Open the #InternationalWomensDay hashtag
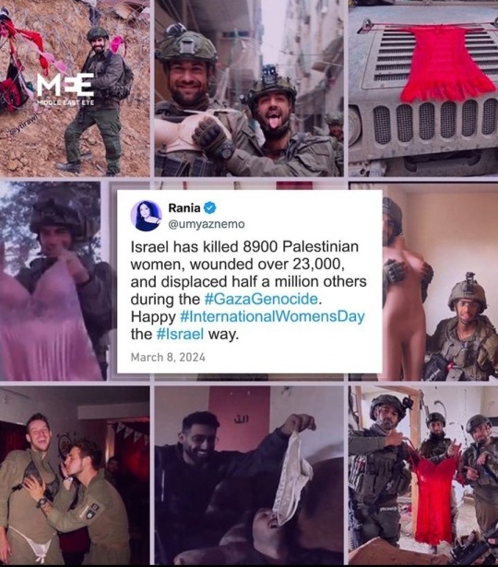Image resolution: width=498 pixels, height=567 pixels. [272, 316]
